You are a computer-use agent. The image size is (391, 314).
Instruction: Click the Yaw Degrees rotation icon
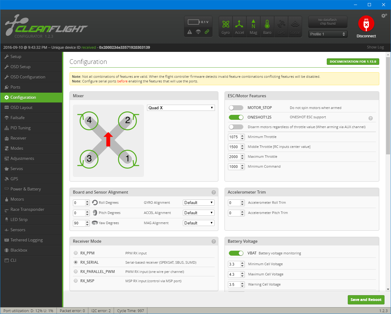(95, 223)
